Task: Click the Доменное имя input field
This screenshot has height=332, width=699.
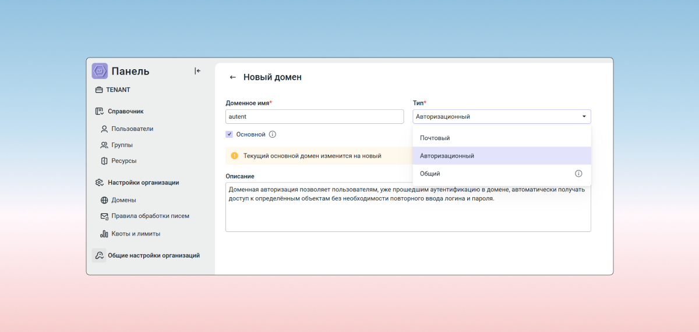Action: click(x=315, y=117)
